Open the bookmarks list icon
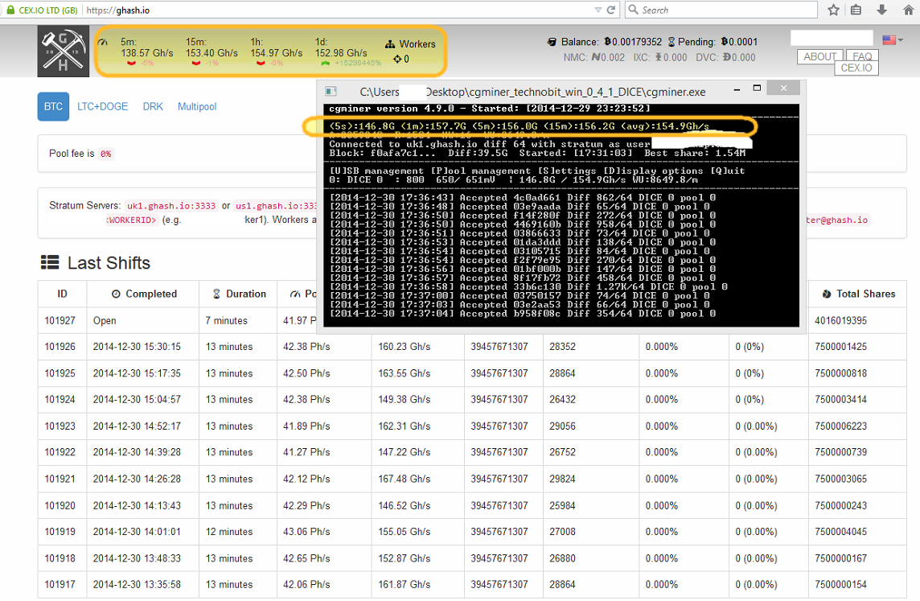The height and width of the screenshot is (601, 920). point(856,10)
